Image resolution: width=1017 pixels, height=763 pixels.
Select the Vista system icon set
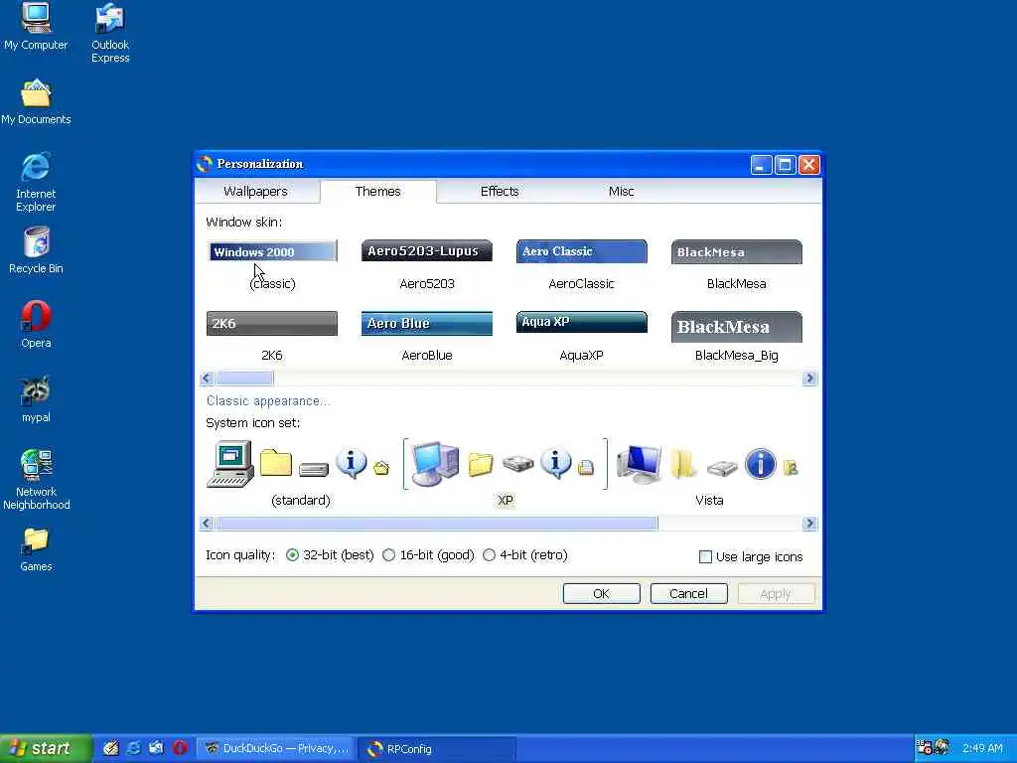[709, 474]
